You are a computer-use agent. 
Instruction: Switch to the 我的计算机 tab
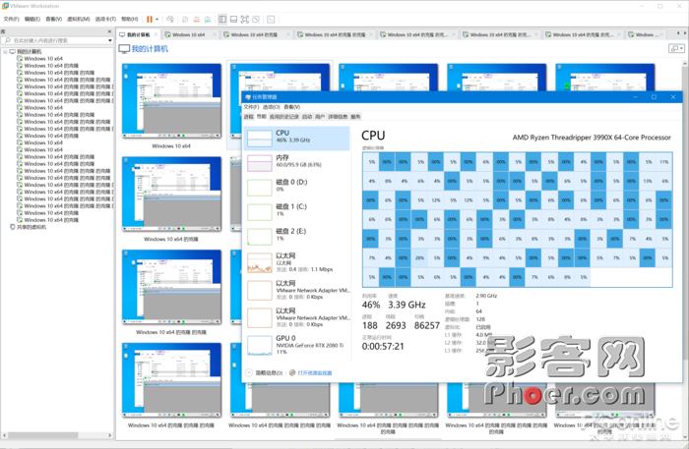(138, 34)
